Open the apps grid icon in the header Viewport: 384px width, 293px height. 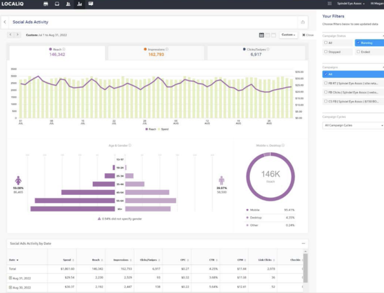329,4
